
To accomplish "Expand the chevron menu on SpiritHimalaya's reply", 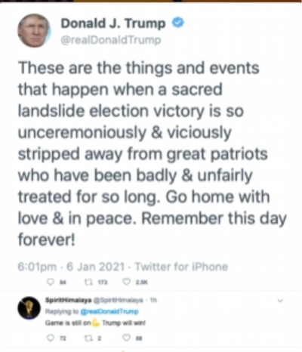I will (280, 301).
